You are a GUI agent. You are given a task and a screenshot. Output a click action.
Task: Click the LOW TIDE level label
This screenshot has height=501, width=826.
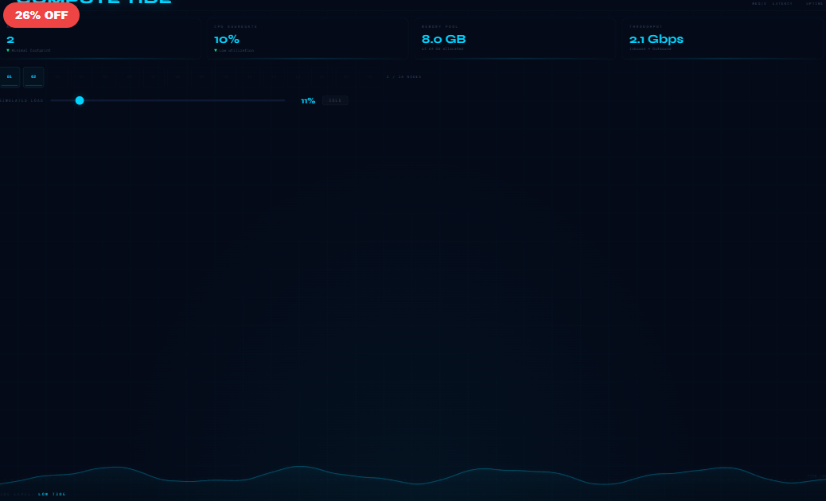[53, 494]
